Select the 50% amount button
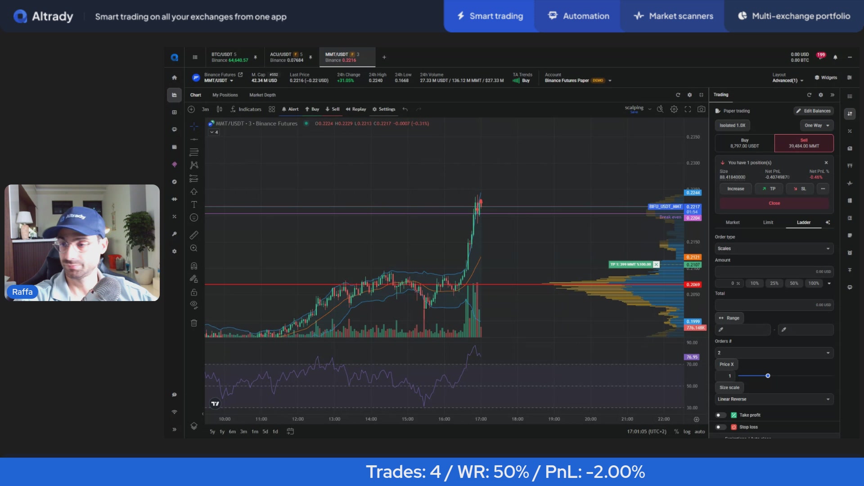 [794, 283]
